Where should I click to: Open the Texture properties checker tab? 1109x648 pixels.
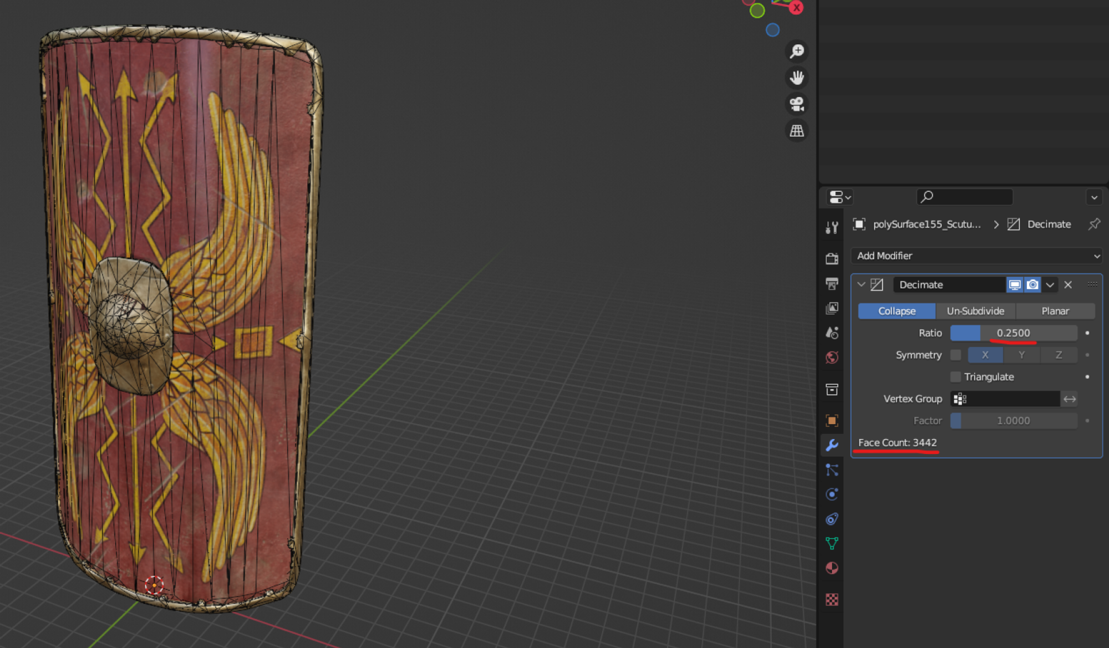pyautogui.click(x=832, y=600)
